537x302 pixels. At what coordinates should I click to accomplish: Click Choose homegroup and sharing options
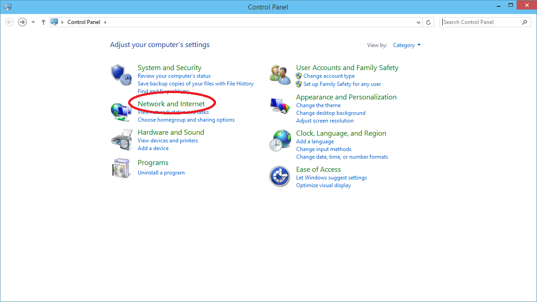[186, 120]
